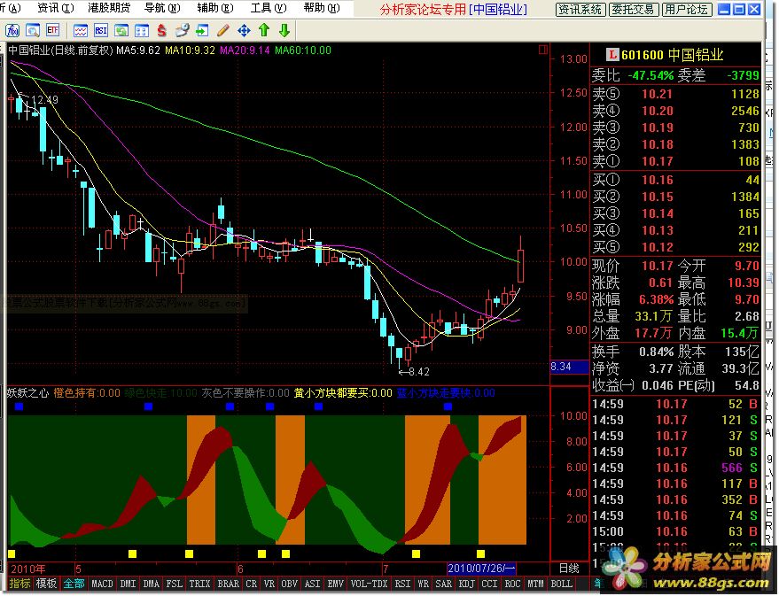Click the 8.34 price axis tag

tap(569, 367)
